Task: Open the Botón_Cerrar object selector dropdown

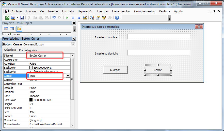Action: pos(73,44)
